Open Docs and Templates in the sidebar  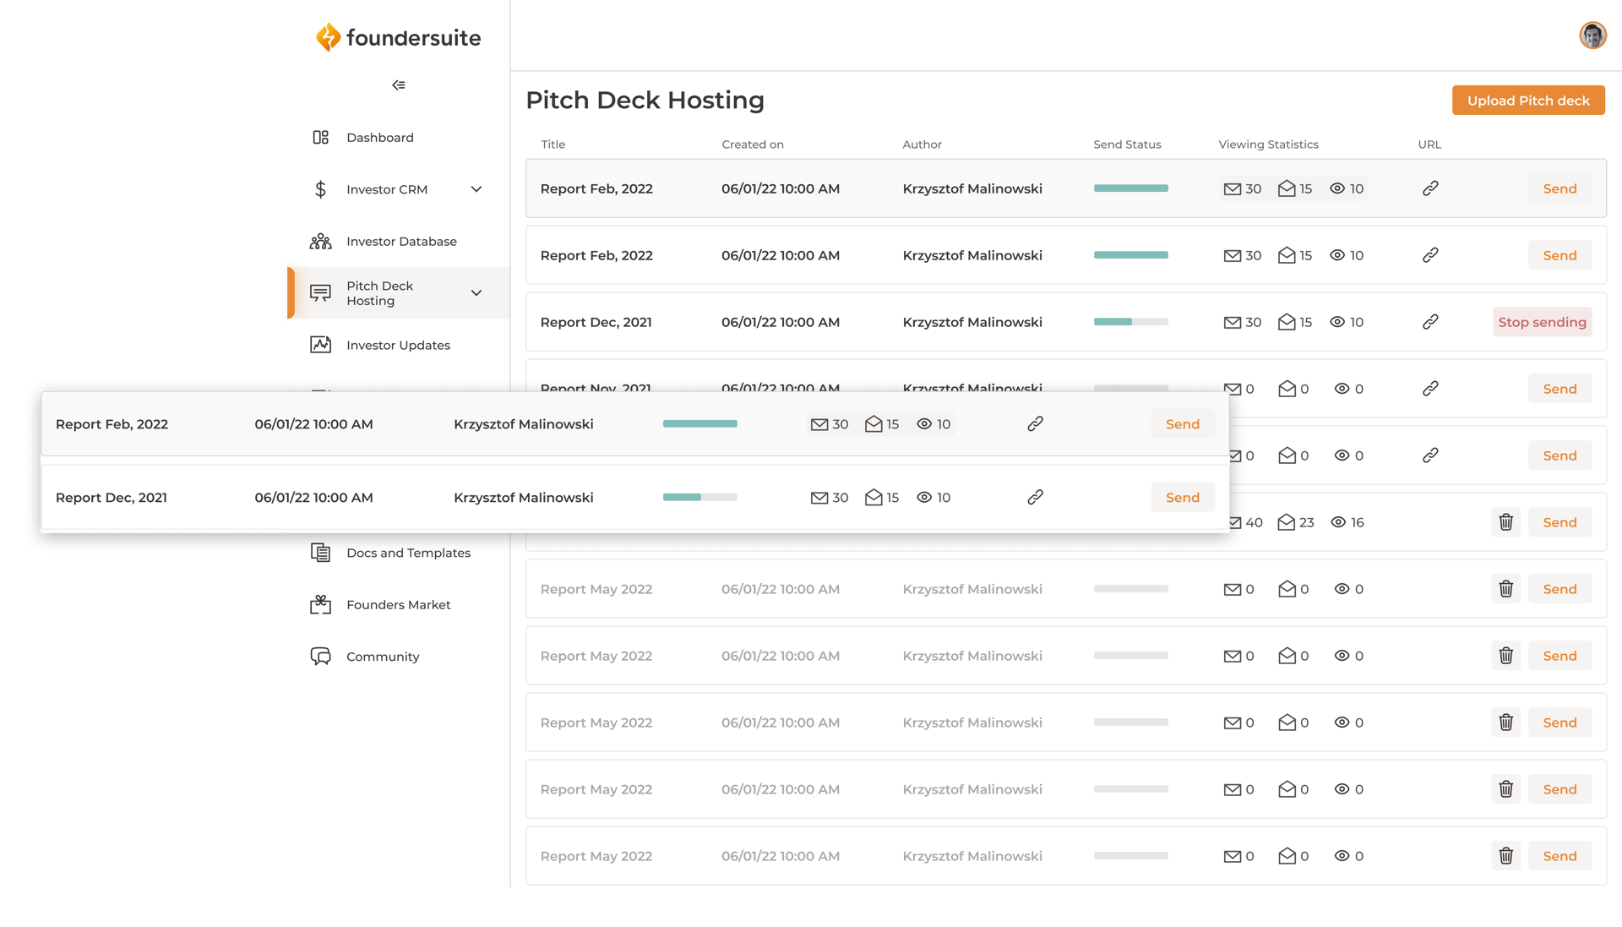pos(399,553)
